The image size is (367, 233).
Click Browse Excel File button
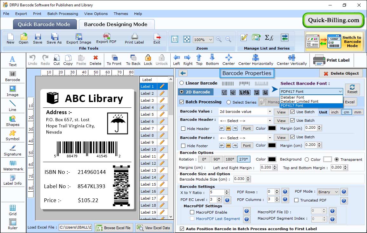[x=114, y=228]
